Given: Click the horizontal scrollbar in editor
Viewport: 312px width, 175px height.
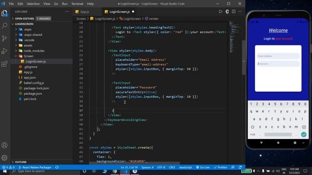Looking at the screenshot, I should [x=135, y=163].
